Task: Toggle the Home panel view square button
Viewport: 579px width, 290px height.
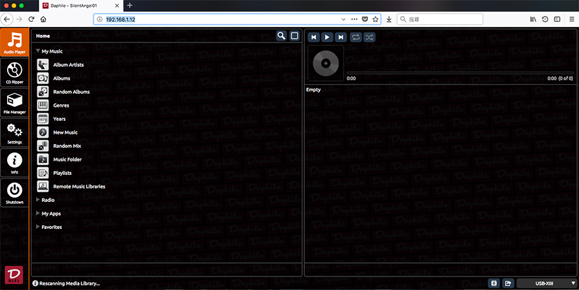Action: (294, 36)
